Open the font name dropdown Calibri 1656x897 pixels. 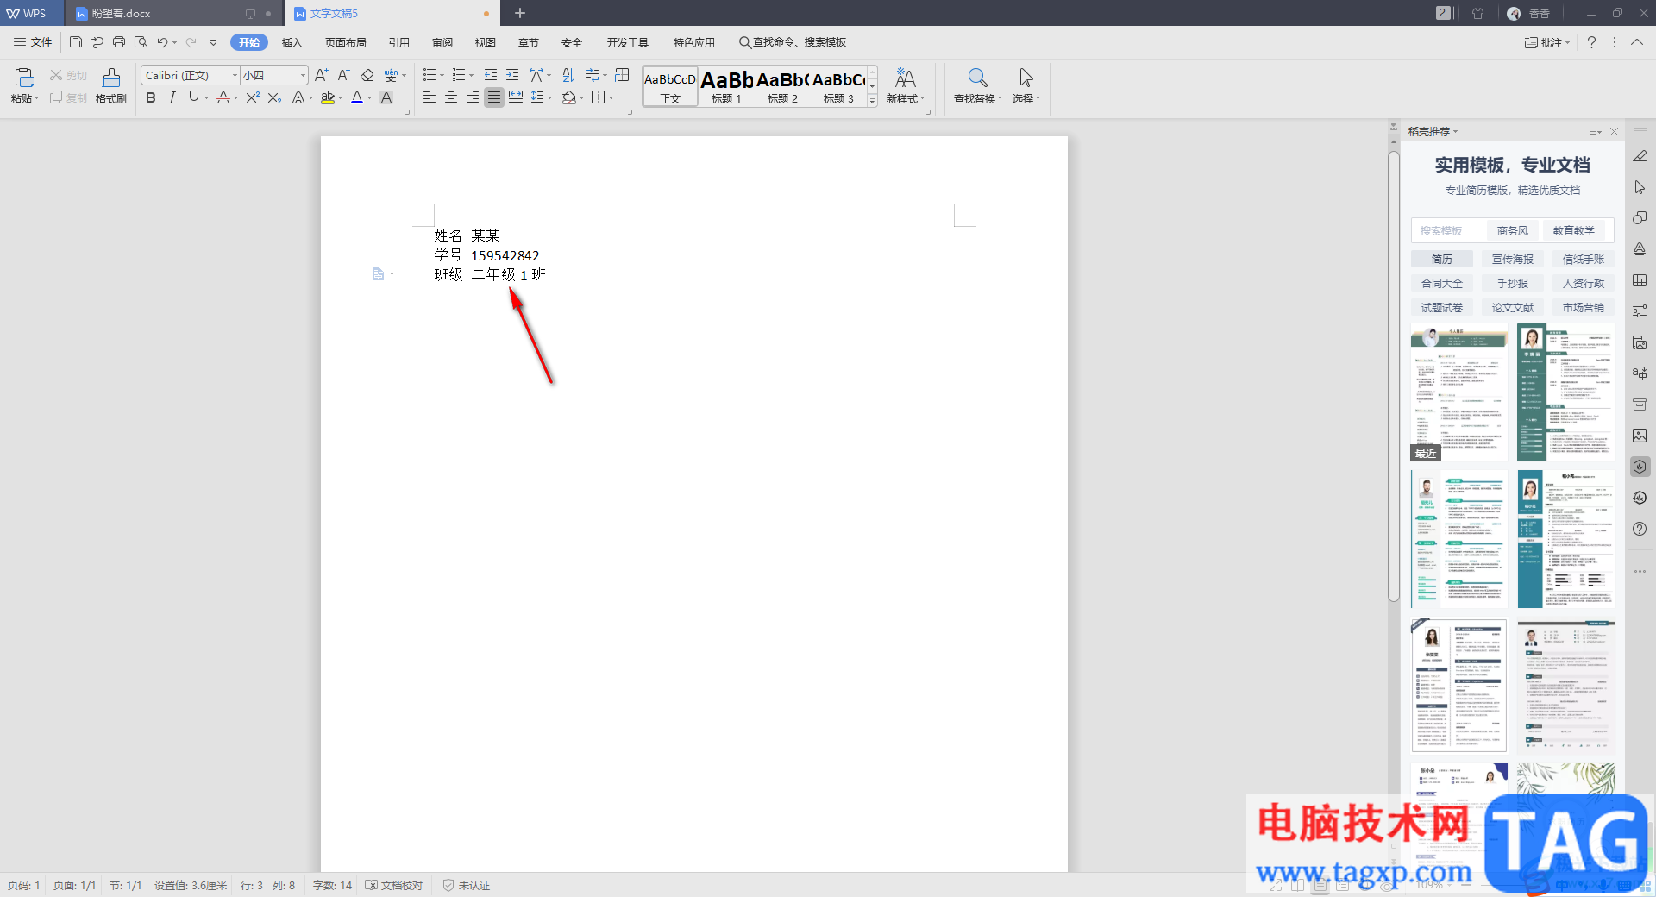(x=235, y=76)
